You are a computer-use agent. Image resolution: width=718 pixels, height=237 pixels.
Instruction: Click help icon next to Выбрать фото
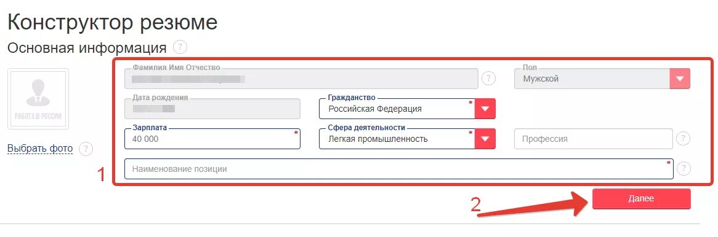tap(86, 149)
